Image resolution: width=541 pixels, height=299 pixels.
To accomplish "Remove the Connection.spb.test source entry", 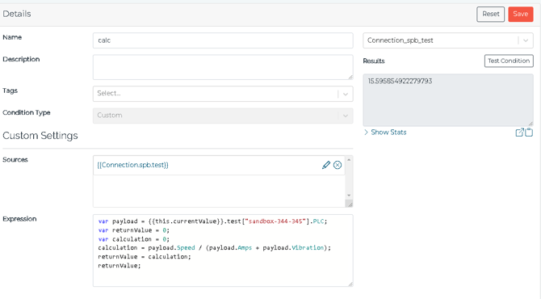I will [x=338, y=165].
